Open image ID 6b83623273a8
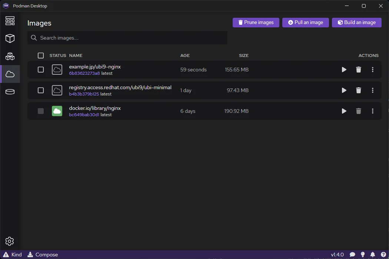This screenshot has height=259, width=389. click(x=84, y=73)
